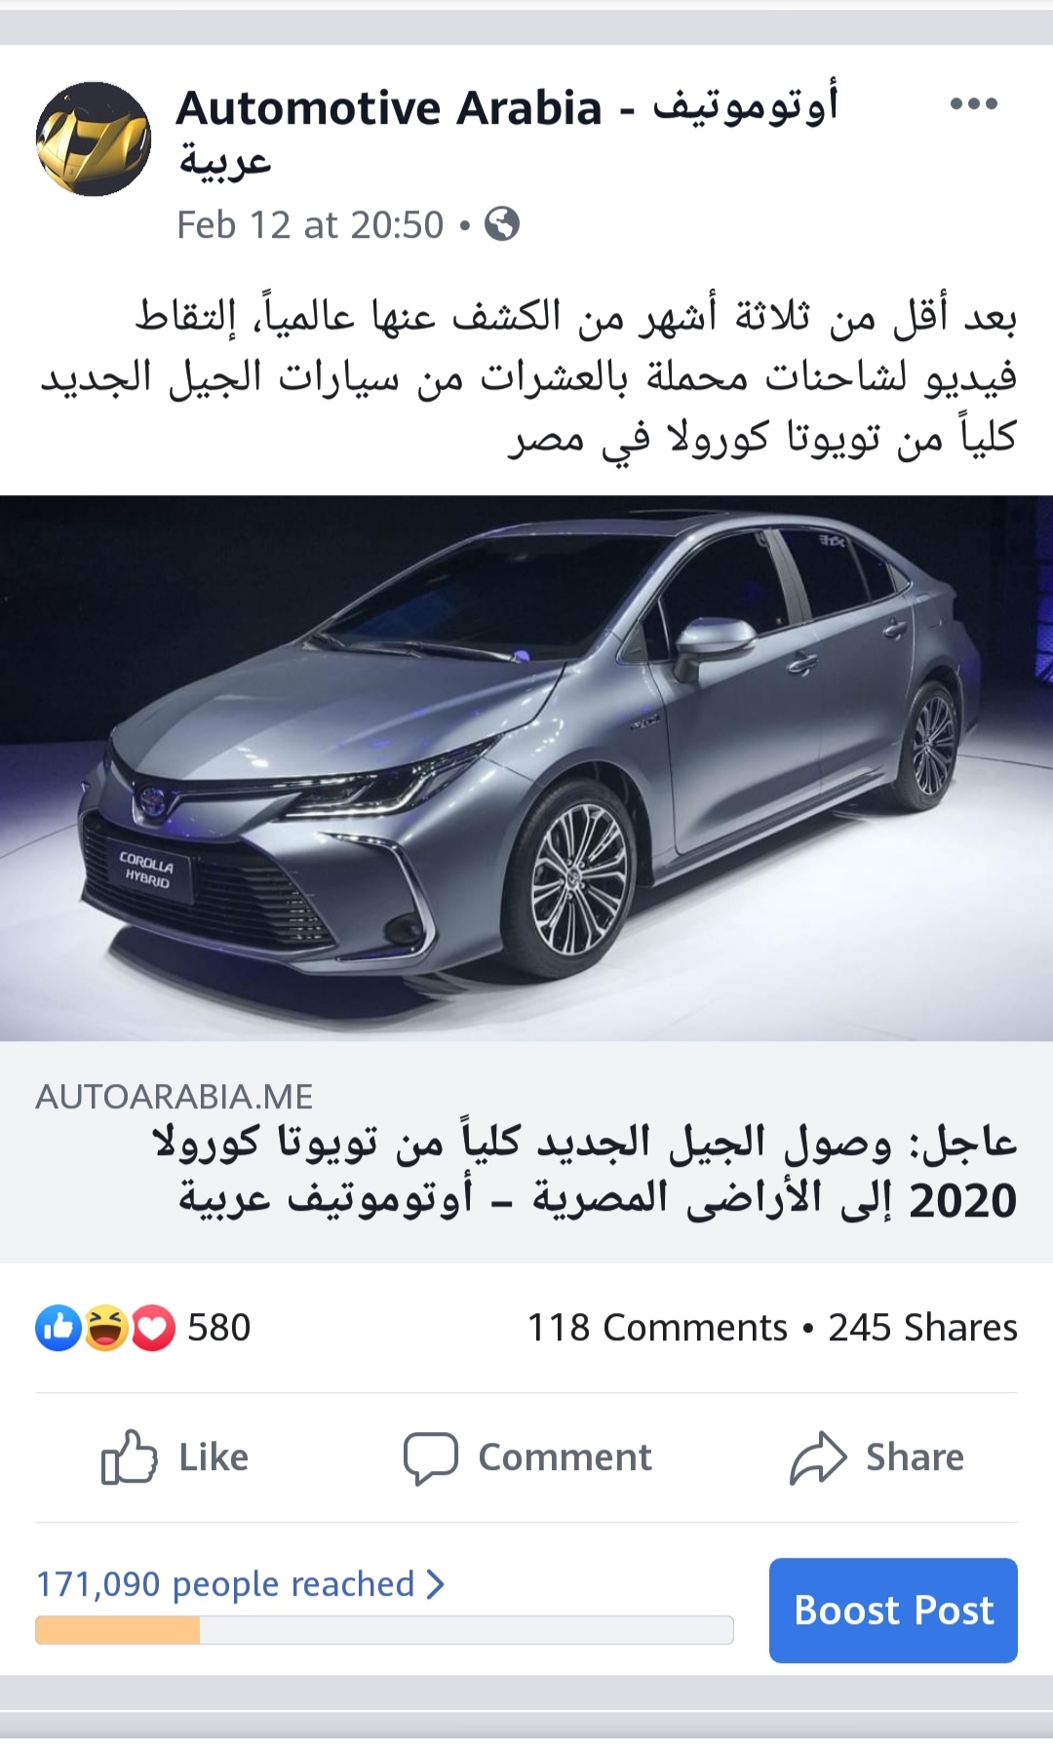
Task: Open the Toyota Corolla Hybrid article image
Action: tap(526, 768)
